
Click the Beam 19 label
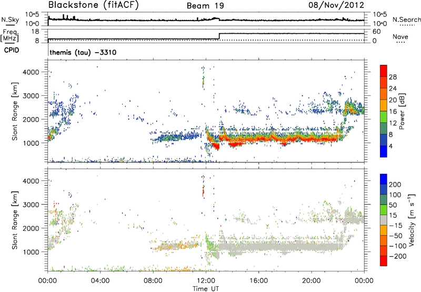205,6
